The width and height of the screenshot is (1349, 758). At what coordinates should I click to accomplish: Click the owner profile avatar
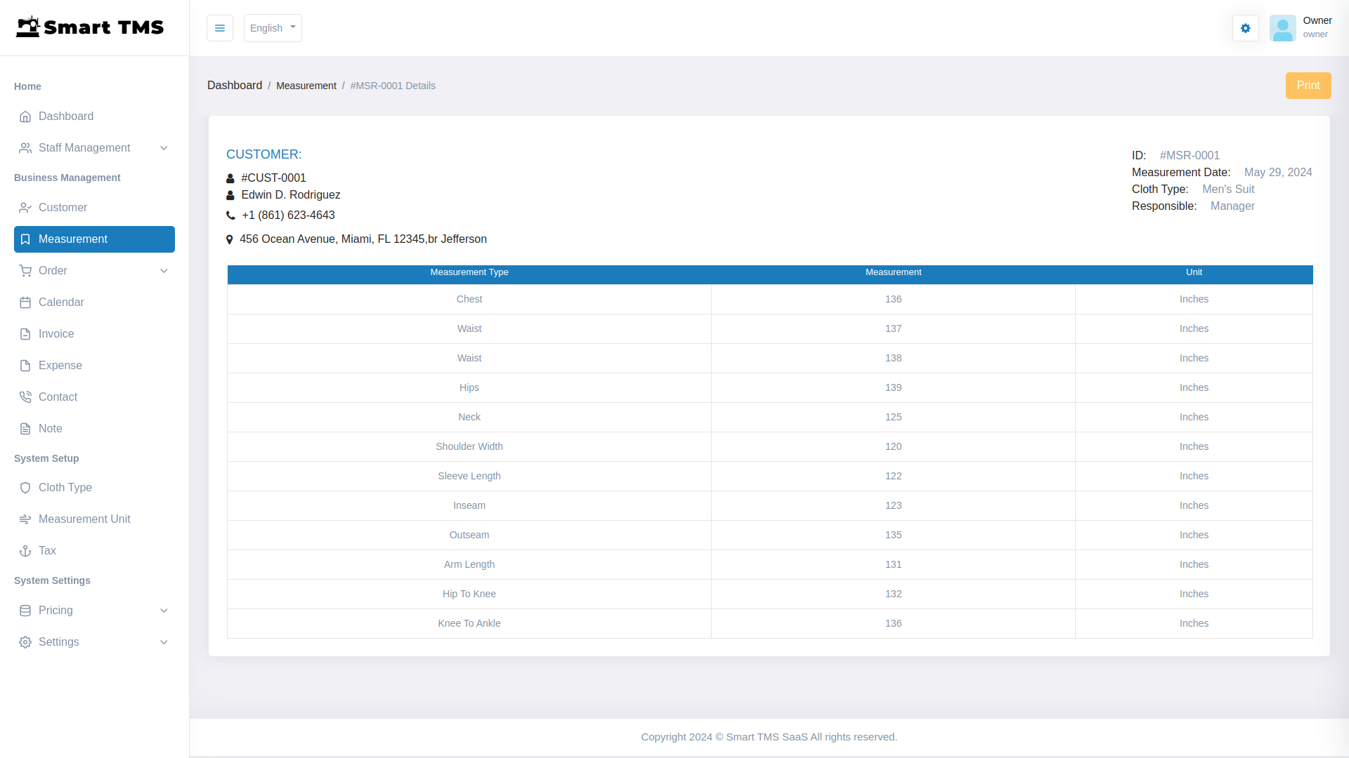point(1283,28)
